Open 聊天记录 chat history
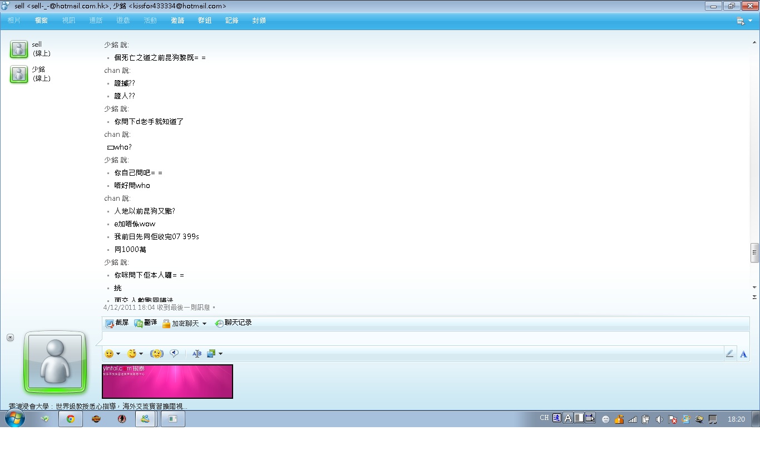760x475 pixels. point(234,323)
